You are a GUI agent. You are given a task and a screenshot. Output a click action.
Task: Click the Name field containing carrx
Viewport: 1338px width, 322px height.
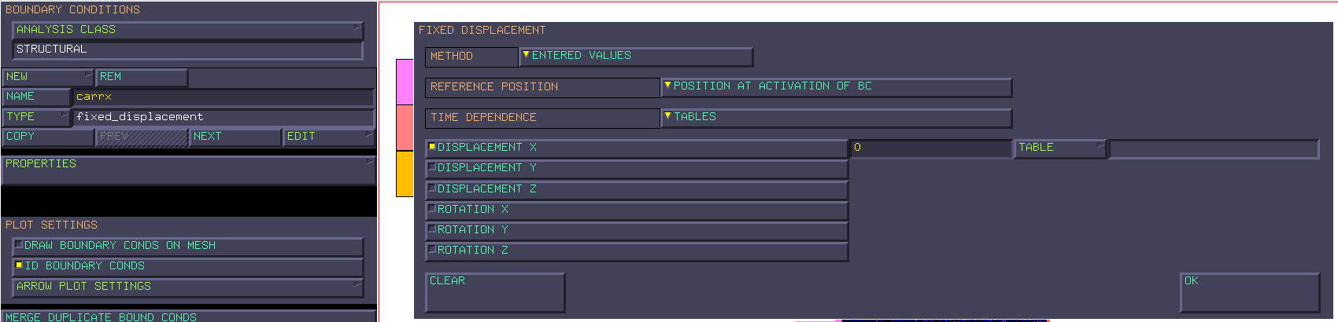click(x=224, y=97)
